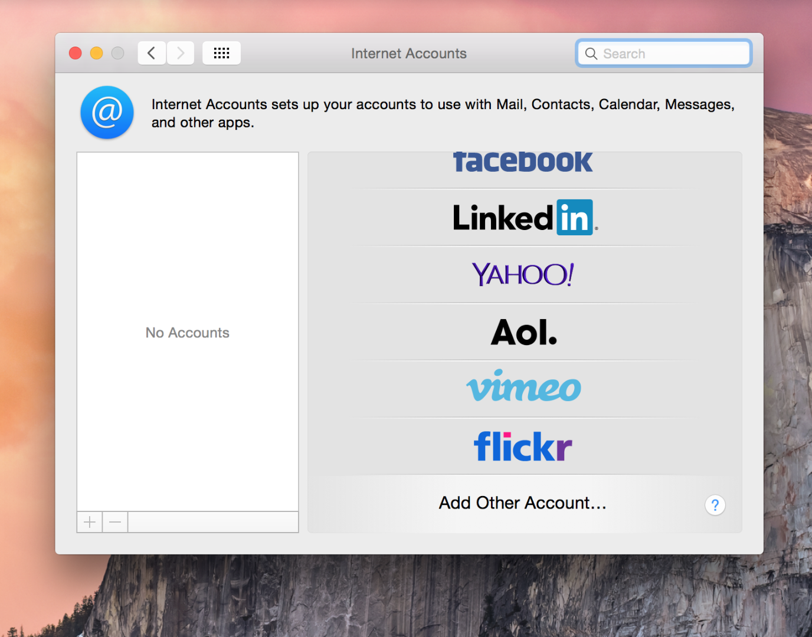This screenshot has width=812, height=637.
Task: Show all preferences via grid button
Action: pyautogui.click(x=221, y=53)
